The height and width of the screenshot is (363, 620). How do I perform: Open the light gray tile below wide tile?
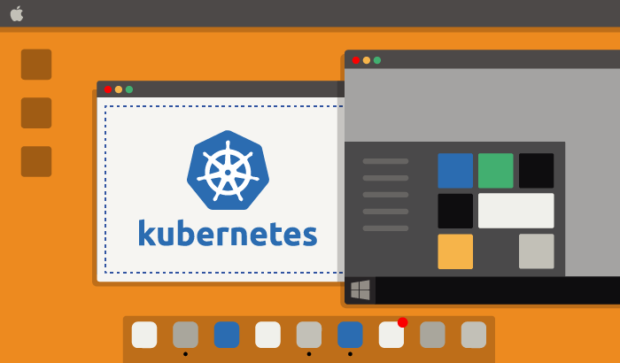click(537, 251)
